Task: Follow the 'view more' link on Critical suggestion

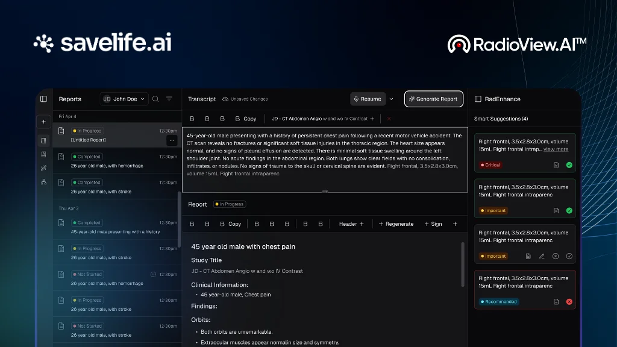Action: click(x=556, y=149)
